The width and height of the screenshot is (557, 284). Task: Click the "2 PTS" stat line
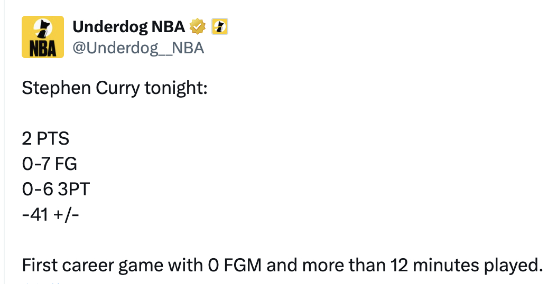coord(45,138)
